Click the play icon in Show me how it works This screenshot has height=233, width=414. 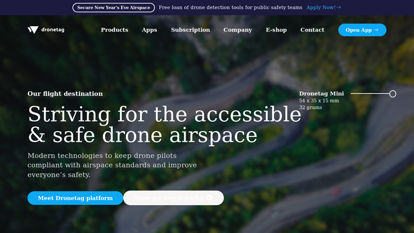(x=210, y=198)
